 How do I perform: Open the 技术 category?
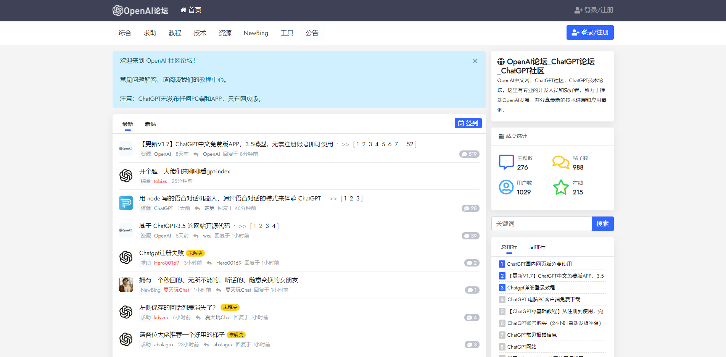[x=200, y=33]
